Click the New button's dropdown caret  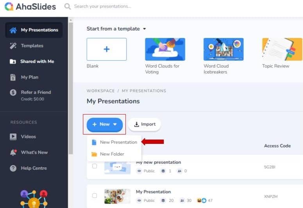[x=115, y=124]
